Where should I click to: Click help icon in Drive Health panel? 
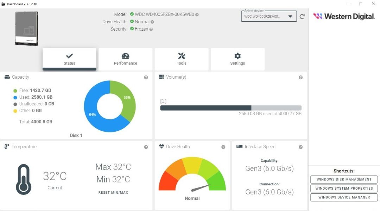223,147
